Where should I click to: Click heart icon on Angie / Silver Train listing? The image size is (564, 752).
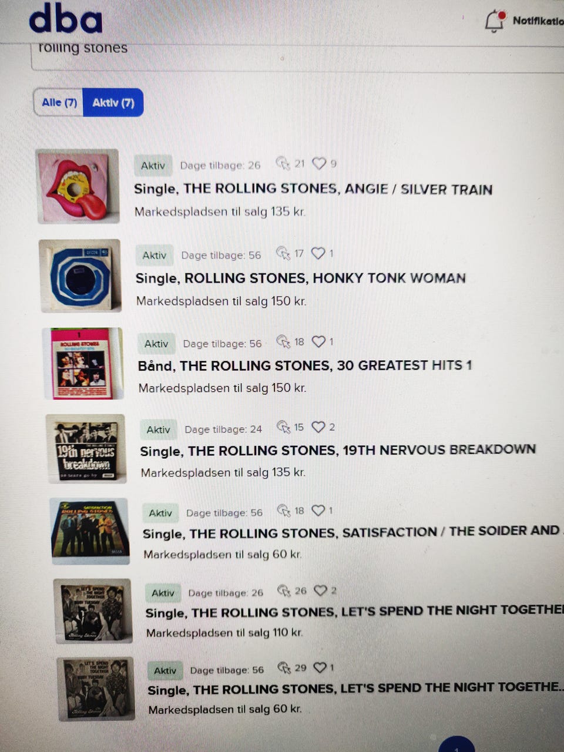tap(319, 163)
